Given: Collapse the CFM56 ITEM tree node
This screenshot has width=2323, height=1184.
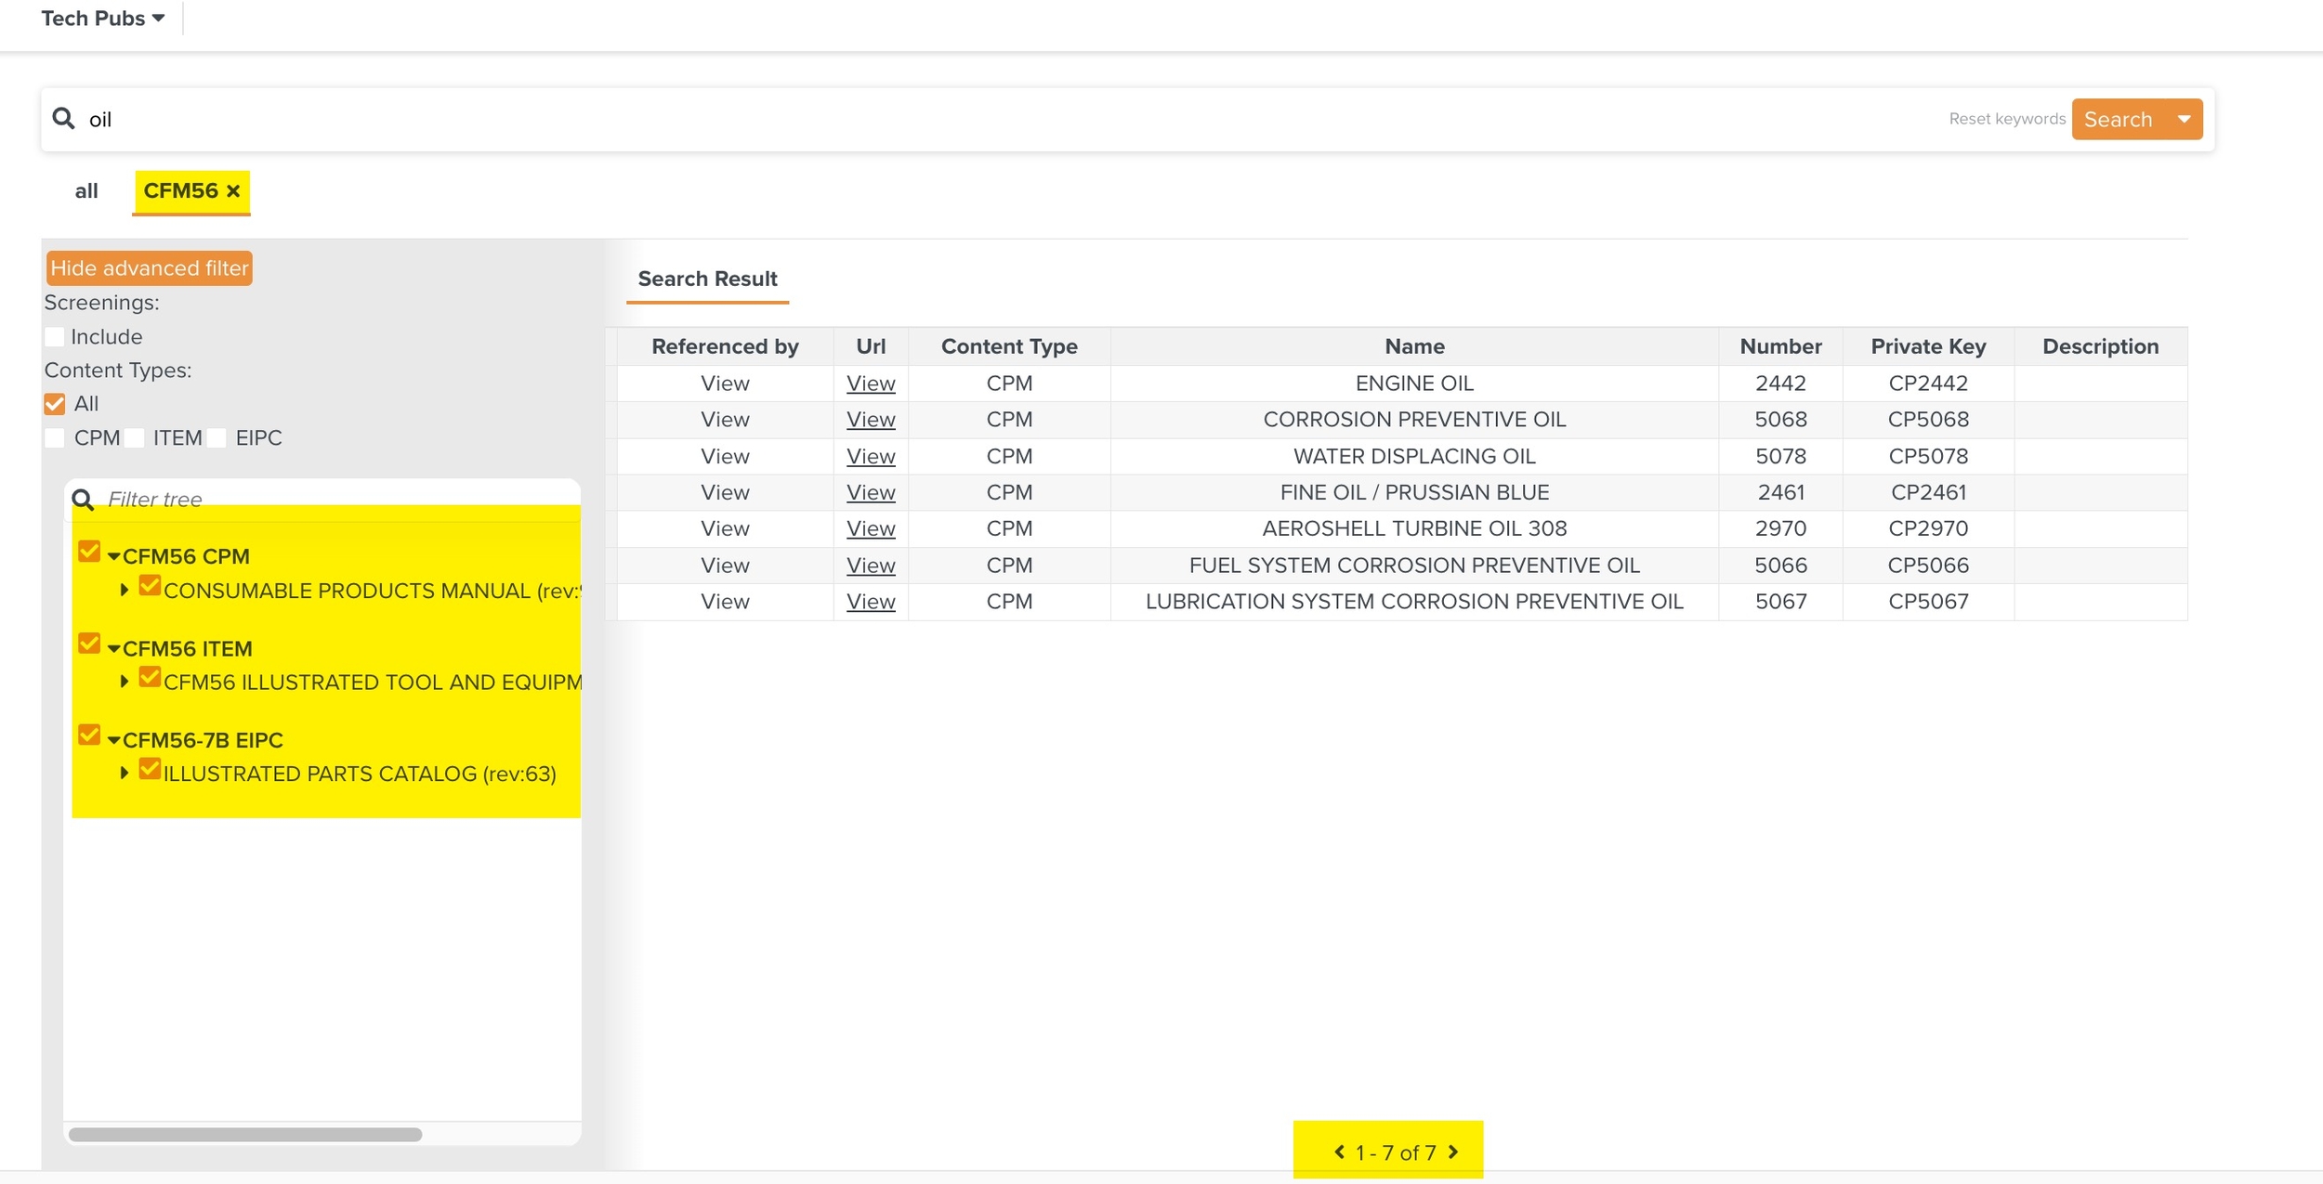Looking at the screenshot, I should click(113, 648).
